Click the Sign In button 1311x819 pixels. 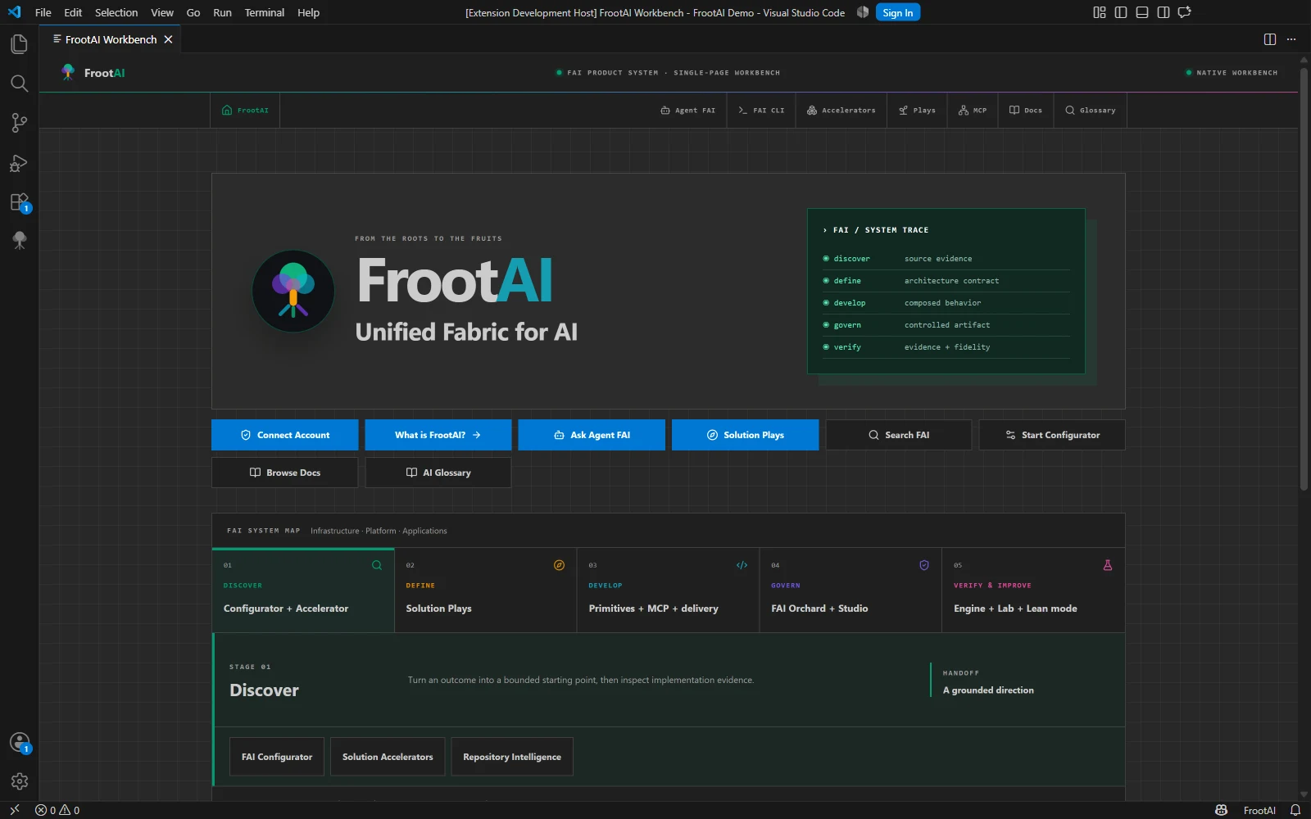pyautogui.click(x=898, y=12)
